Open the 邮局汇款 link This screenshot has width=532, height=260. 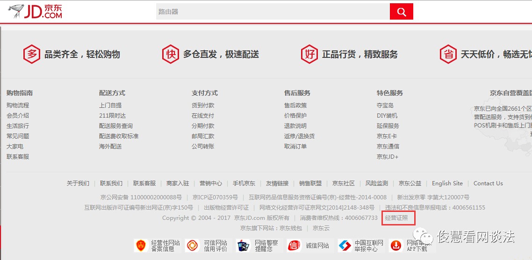pos(203,136)
